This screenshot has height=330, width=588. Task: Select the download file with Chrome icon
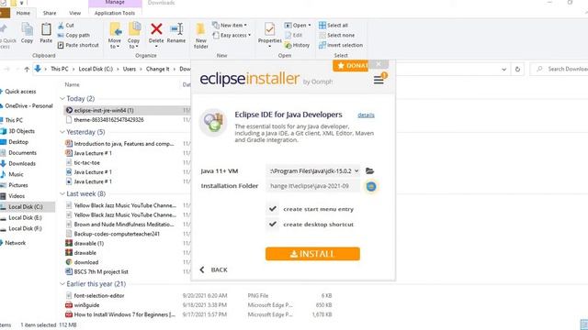coord(85,262)
